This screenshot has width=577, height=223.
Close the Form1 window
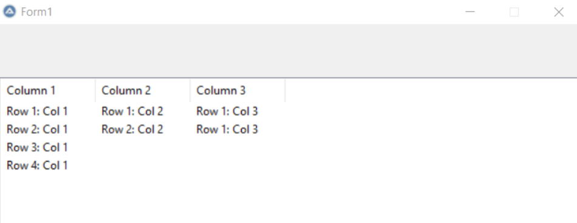pyautogui.click(x=559, y=12)
